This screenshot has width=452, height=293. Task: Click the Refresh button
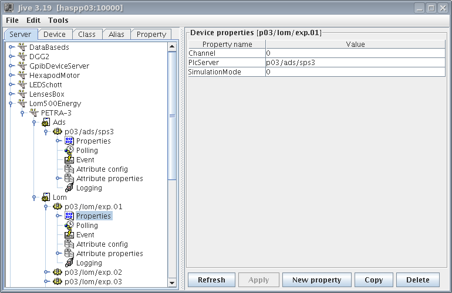[211, 280]
